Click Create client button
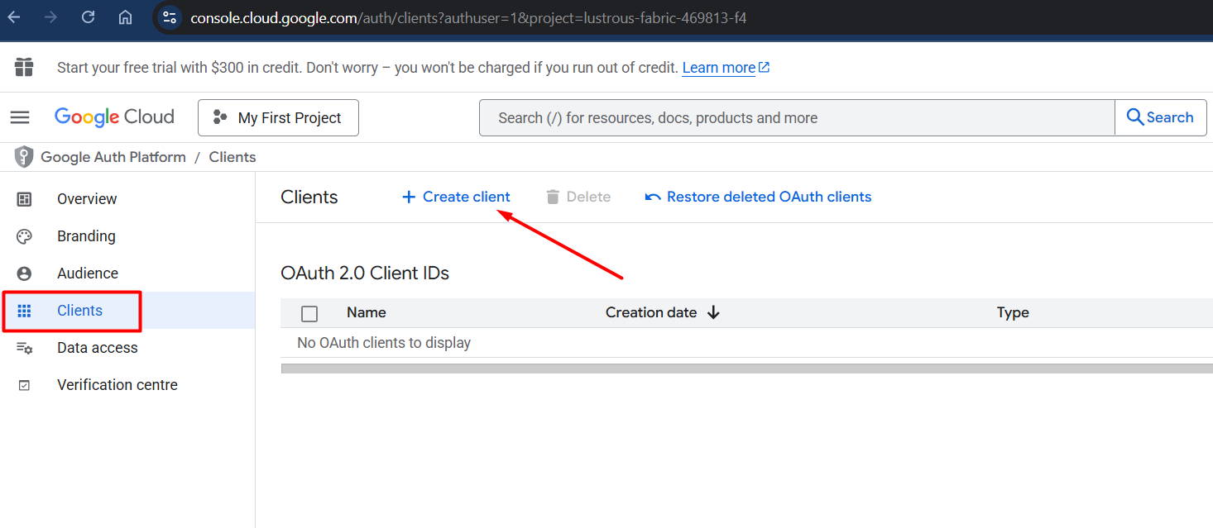The width and height of the screenshot is (1213, 528). click(x=456, y=197)
